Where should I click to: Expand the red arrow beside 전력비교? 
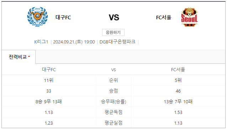[x=29, y=56]
